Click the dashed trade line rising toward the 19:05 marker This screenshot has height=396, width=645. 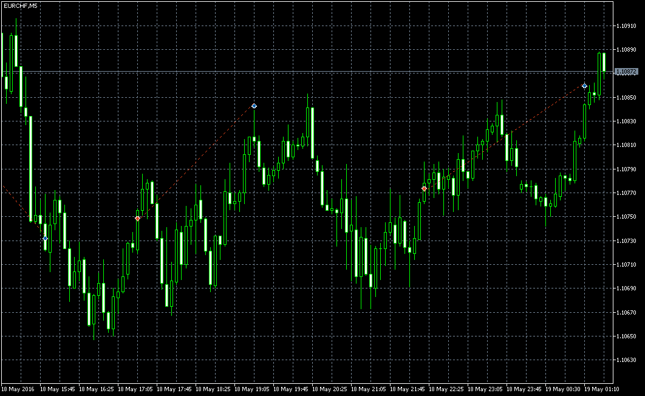[x=196, y=162]
